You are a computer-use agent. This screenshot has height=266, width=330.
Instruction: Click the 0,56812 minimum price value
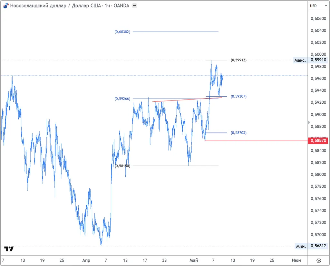tap(318, 246)
